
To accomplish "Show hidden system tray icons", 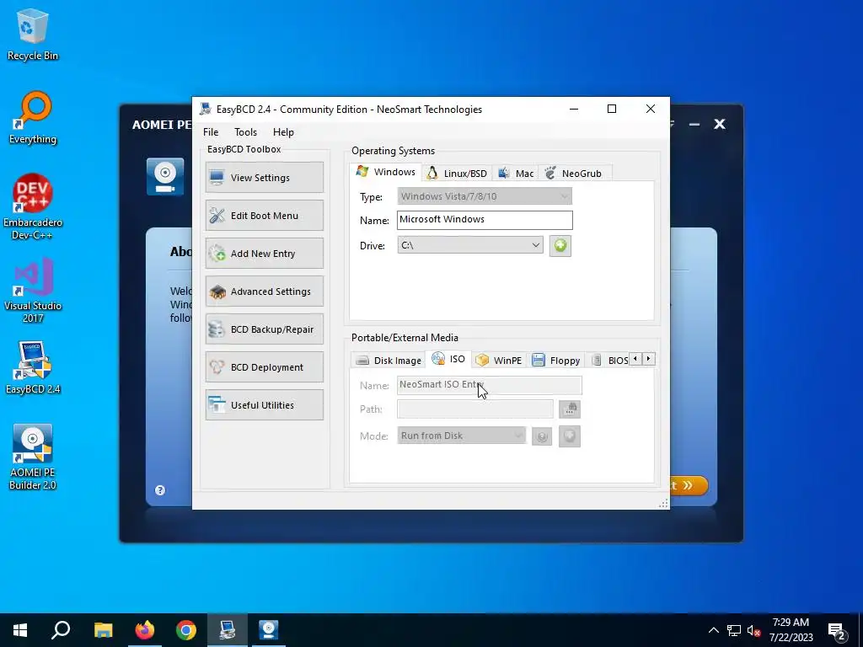I will [713, 630].
